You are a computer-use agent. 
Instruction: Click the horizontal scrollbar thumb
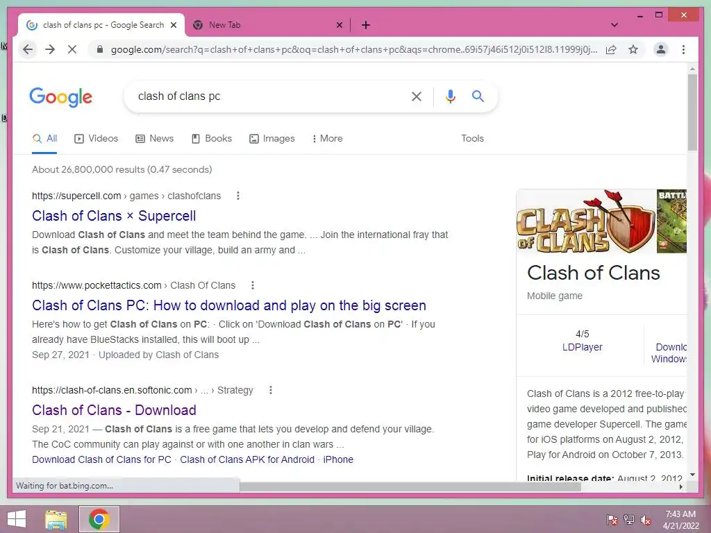pyautogui.click(x=410, y=487)
